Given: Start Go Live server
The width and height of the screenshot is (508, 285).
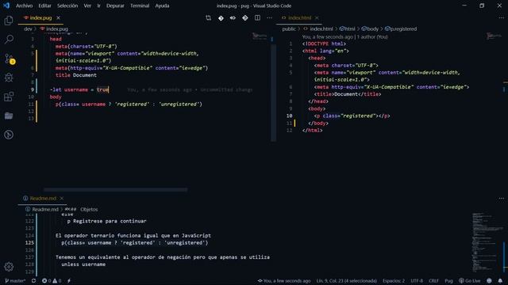Looking at the screenshot, I should coord(469,281).
